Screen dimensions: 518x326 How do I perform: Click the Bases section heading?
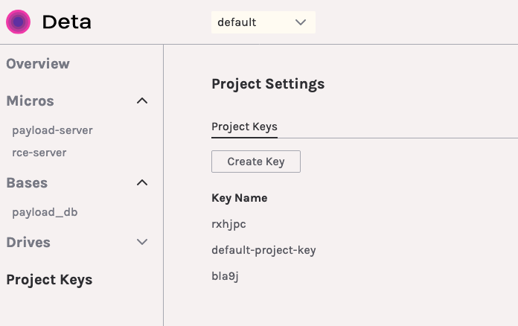(27, 183)
